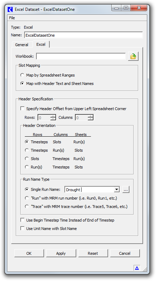
Task: Click the RiverWare app icon in title bar
Action: (x=10, y=9)
